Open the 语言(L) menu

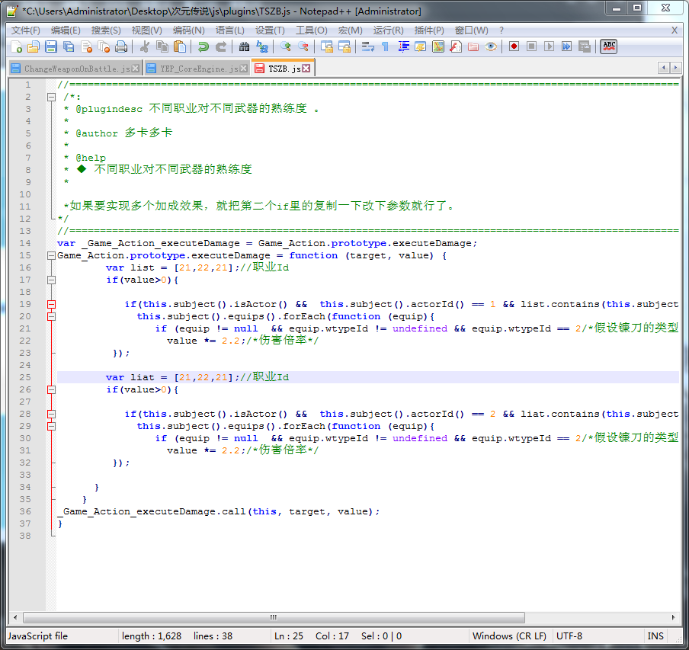[x=230, y=30]
